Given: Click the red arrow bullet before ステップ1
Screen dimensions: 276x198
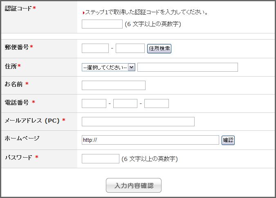Looking at the screenshot, I should pos(83,13).
